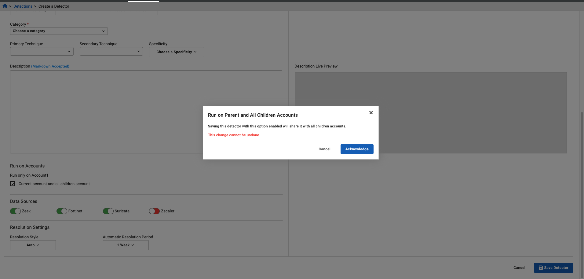The image size is (584, 279).
Task: Disable the Fortinet data source toggle
Action: 62,211
